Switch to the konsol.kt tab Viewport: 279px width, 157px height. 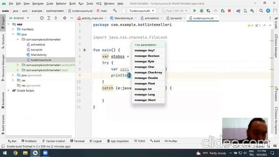[x=176, y=18]
